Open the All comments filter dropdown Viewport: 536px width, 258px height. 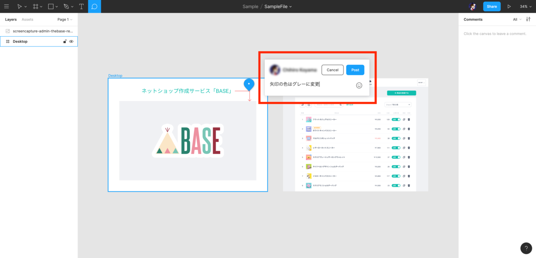(517, 20)
